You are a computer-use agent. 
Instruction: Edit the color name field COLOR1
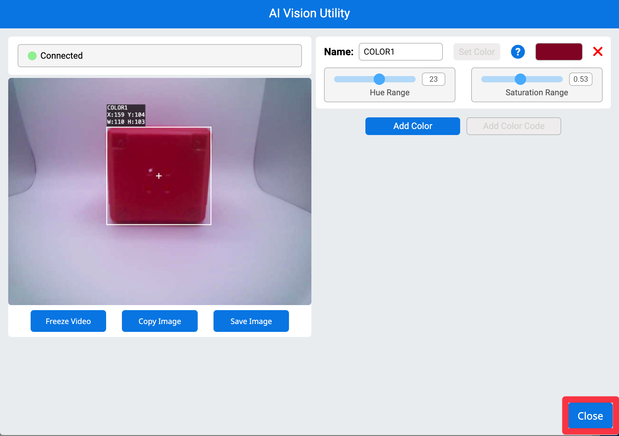400,52
